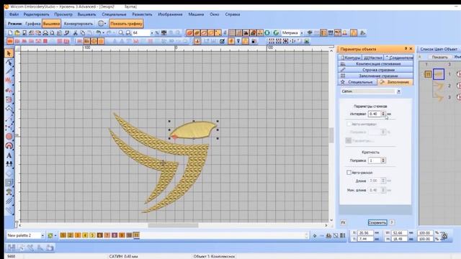Select the arrow selection tool

[x=9, y=53]
